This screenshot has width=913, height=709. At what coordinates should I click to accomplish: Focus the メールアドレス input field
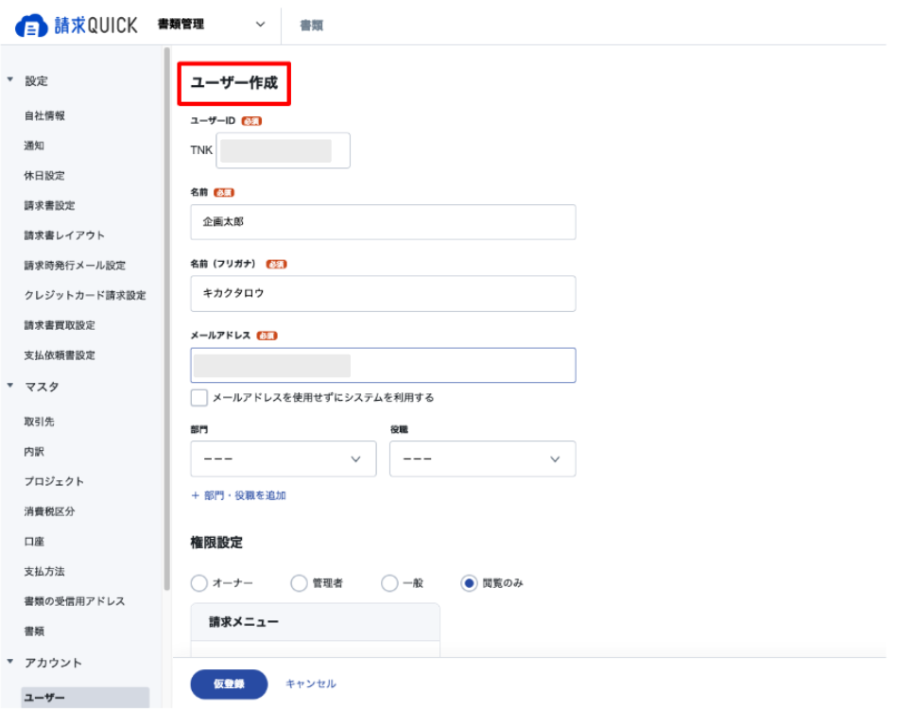(383, 365)
